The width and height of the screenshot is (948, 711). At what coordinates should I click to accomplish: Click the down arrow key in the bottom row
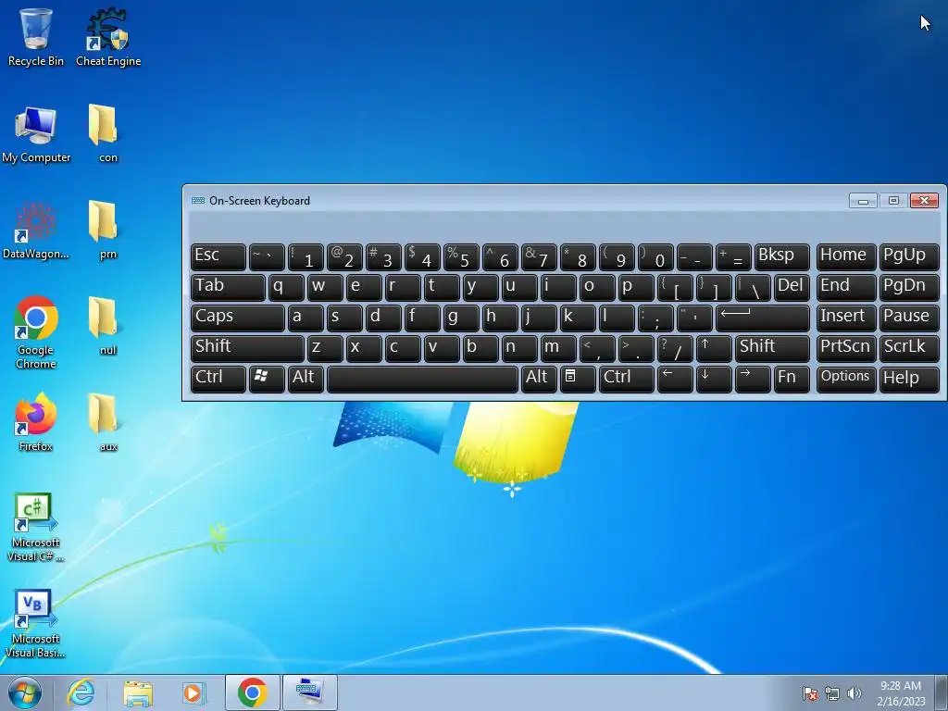714,379
